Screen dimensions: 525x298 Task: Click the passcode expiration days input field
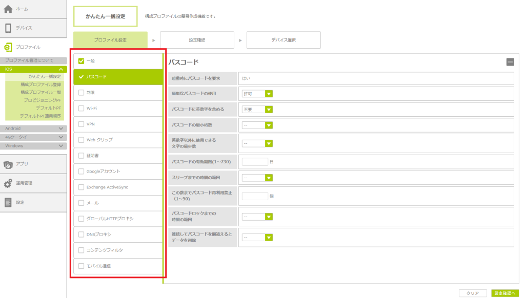[x=255, y=162]
